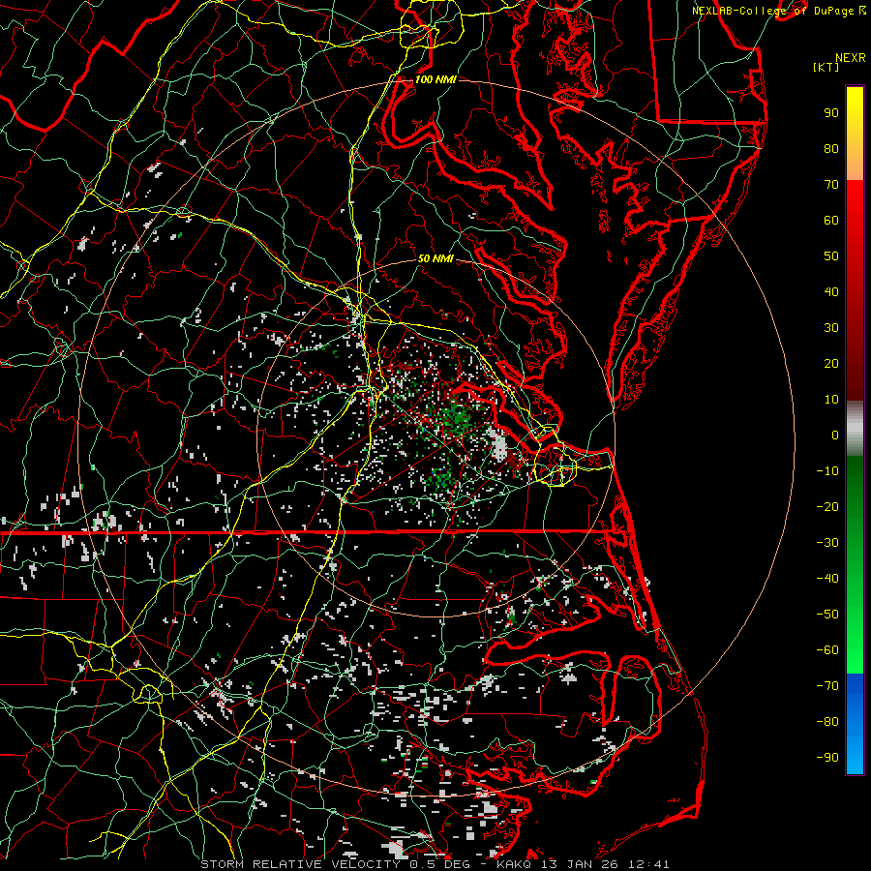
Task: Select the positive 50 scale value
Action: [x=831, y=256]
